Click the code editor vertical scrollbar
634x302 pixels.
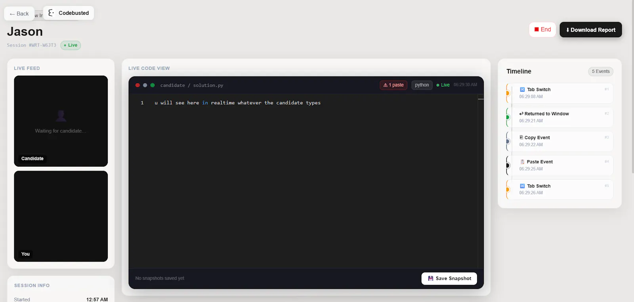[x=481, y=181]
